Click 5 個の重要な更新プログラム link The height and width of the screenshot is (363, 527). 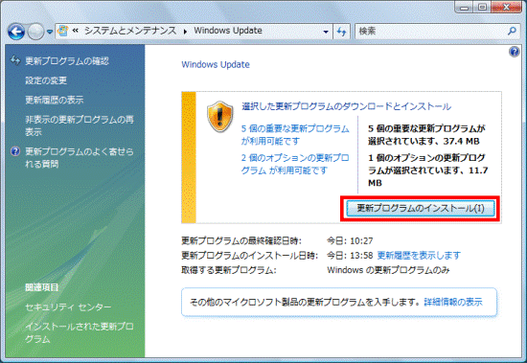(295, 134)
